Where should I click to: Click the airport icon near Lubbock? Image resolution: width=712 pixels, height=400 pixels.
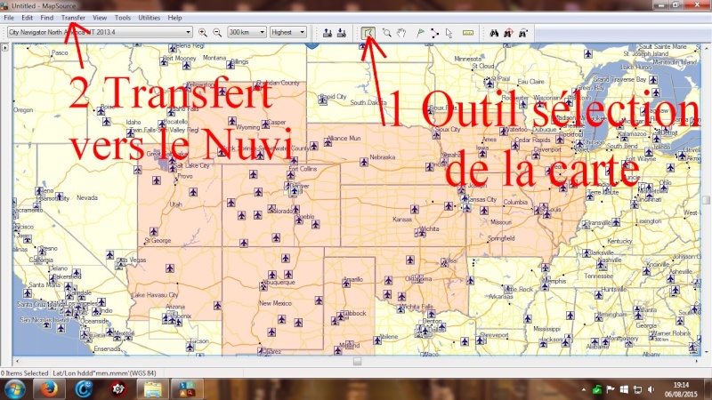coord(341,316)
